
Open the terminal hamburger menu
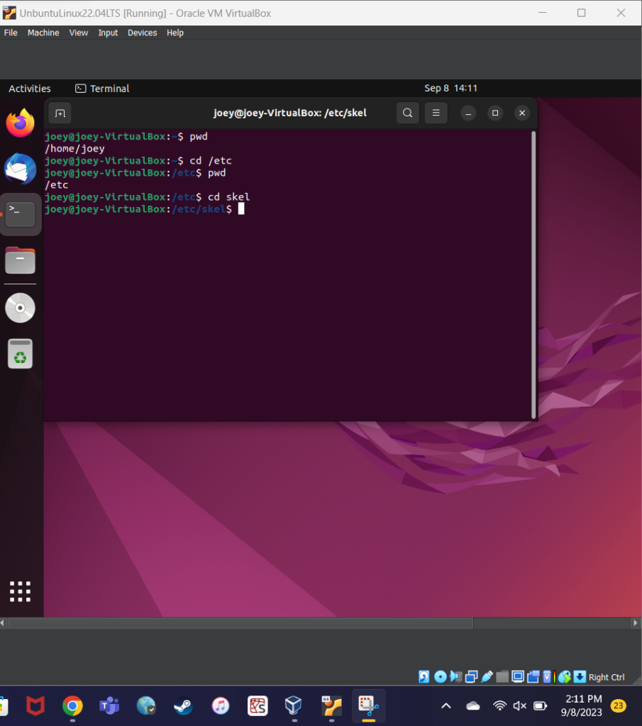pos(436,113)
